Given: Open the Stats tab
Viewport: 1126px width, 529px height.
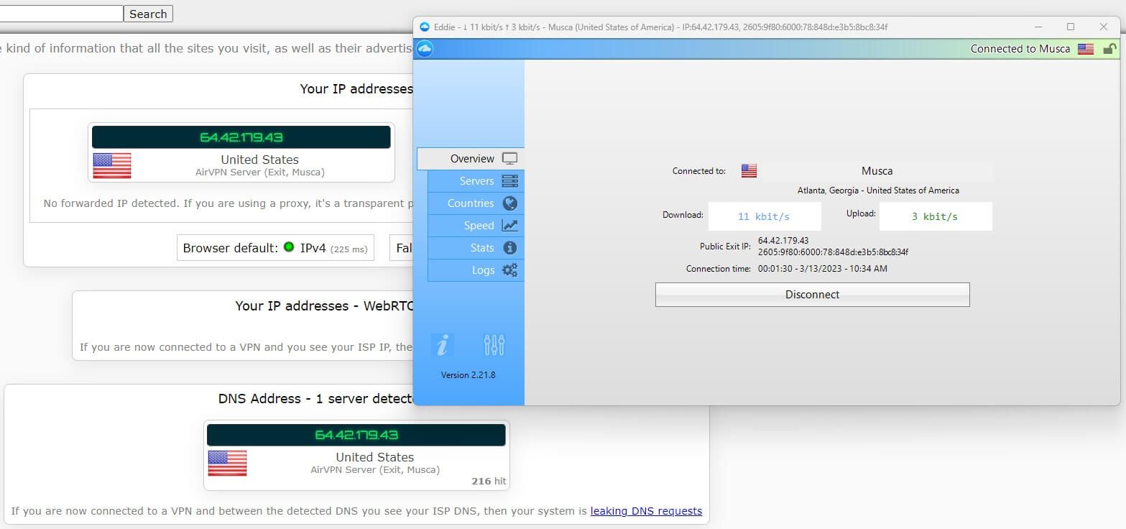Looking at the screenshot, I should 476,248.
